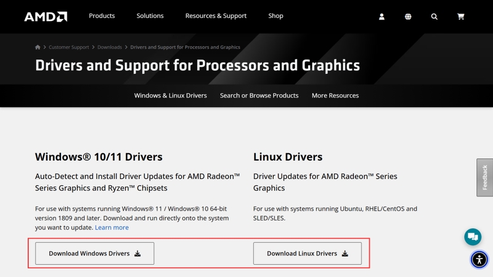The image size is (493, 277).
Task: Open the Solutions menu
Action: tap(150, 16)
